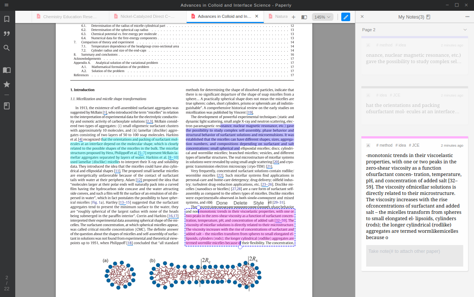474x297 pixels.
Task: Toggle the blue pencil annotate button
Action: (346, 17)
